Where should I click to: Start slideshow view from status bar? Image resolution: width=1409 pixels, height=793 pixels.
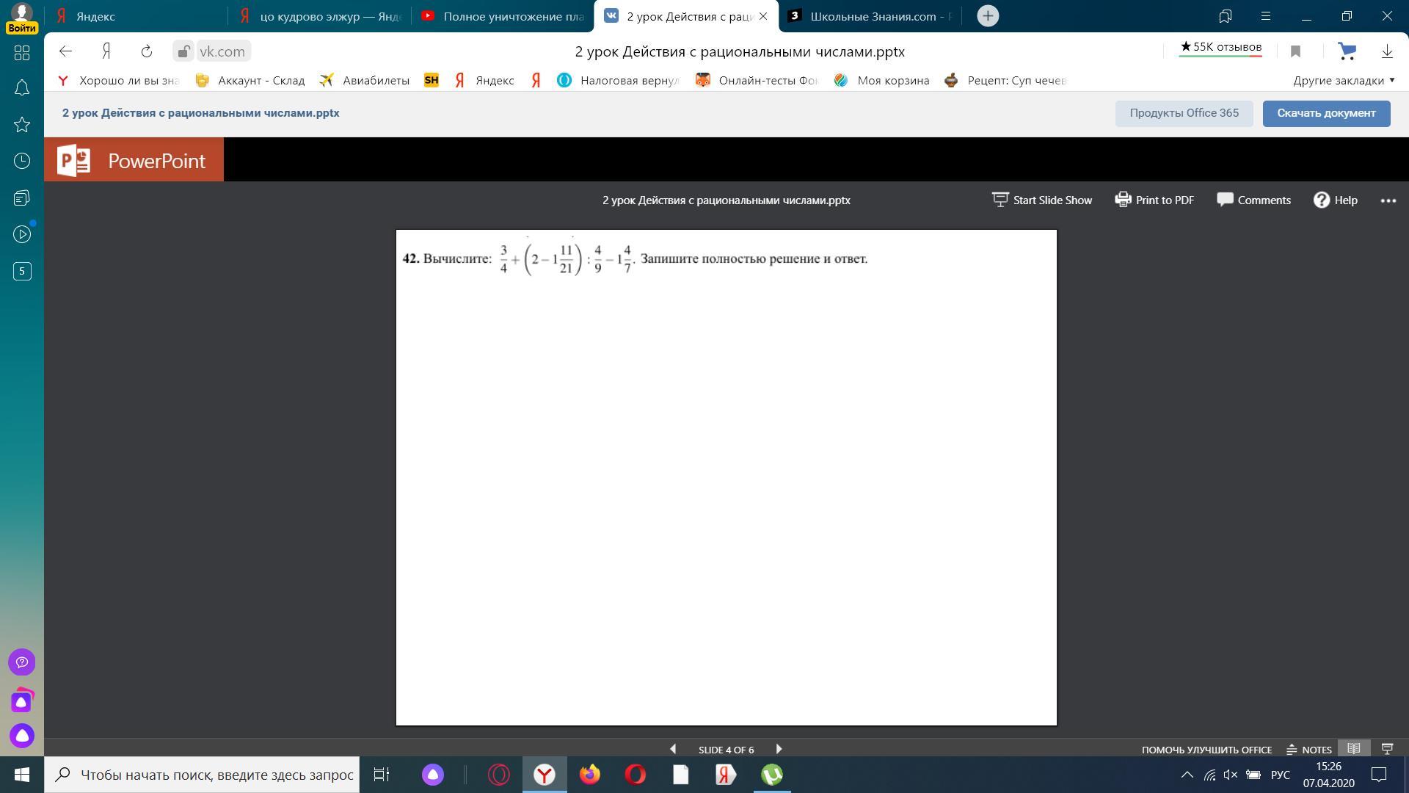pyautogui.click(x=1387, y=749)
